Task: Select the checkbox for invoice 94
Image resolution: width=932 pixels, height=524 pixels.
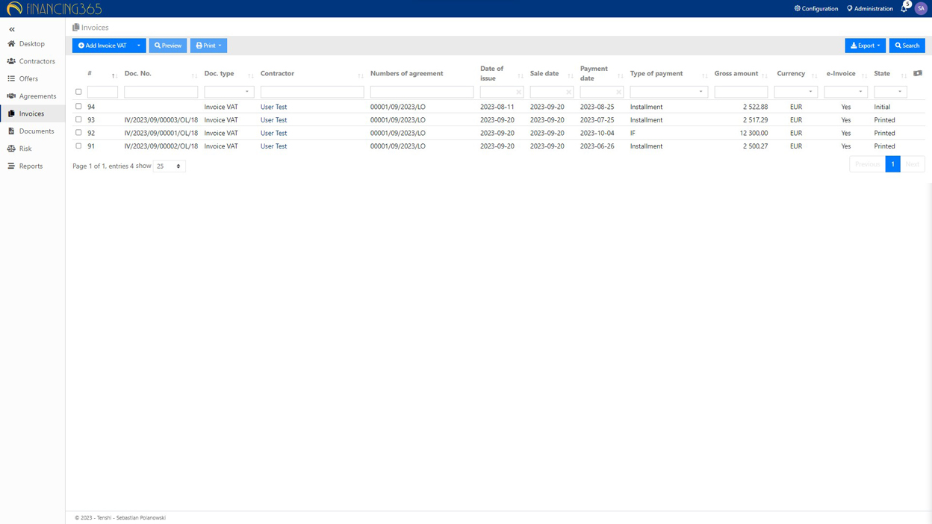Action: (78, 106)
